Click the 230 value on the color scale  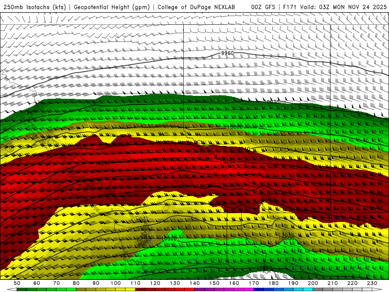click(x=372, y=283)
